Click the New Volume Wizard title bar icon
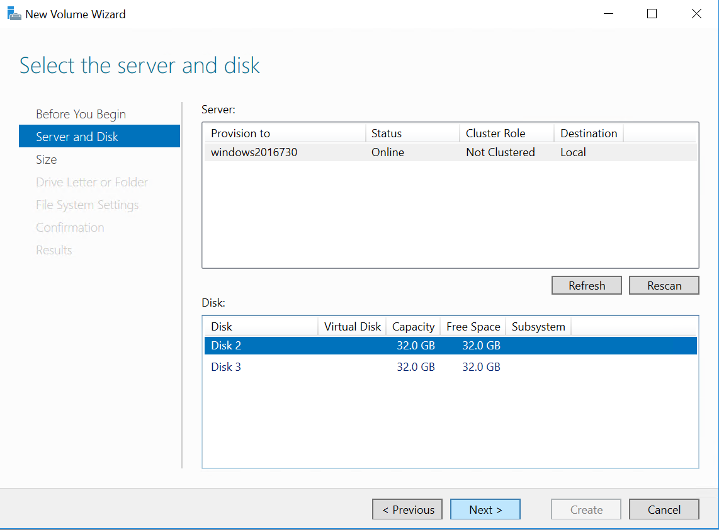Image resolution: width=719 pixels, height=532 pixels. click(x=14, y=14)
